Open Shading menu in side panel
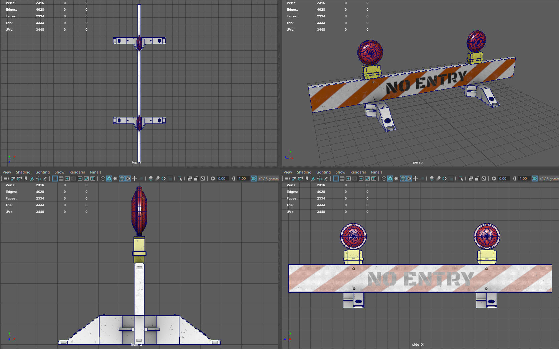Image resolution: width=559 pixels, height=349 pixels. coord(304,172)
